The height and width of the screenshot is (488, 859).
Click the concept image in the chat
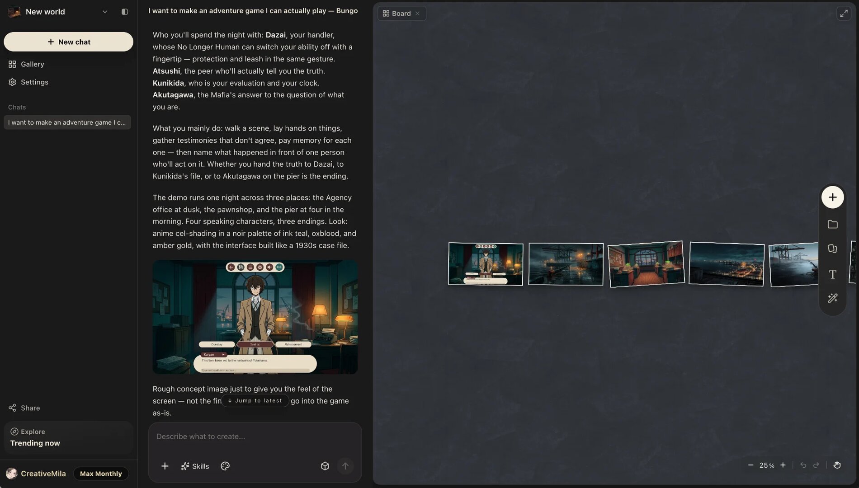[x=255, y=317]
